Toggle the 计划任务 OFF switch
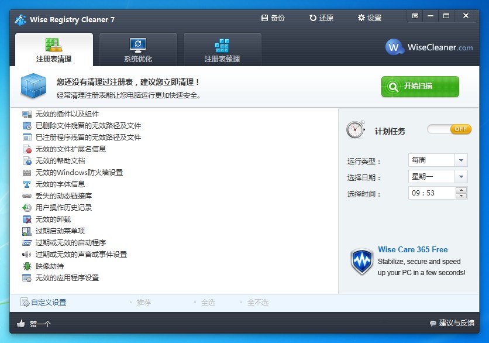The height and width of the screenshot is (343, 489). click(x=449, y=129)
